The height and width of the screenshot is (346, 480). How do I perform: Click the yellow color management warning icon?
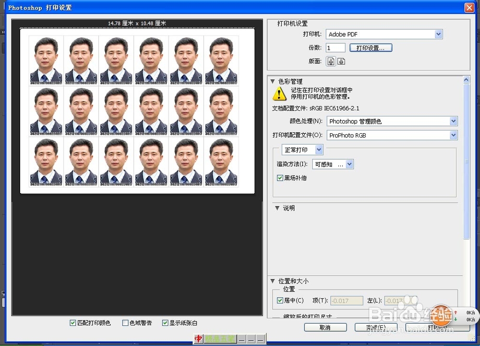pyautogui.click(x=279, y=93)
